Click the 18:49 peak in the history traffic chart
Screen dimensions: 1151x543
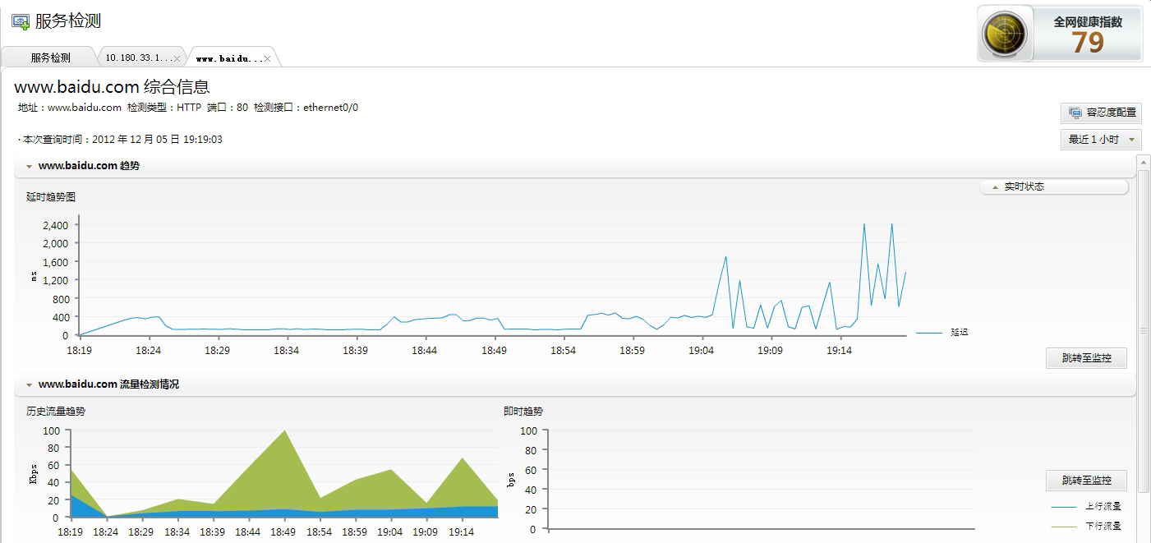point(284,430)
